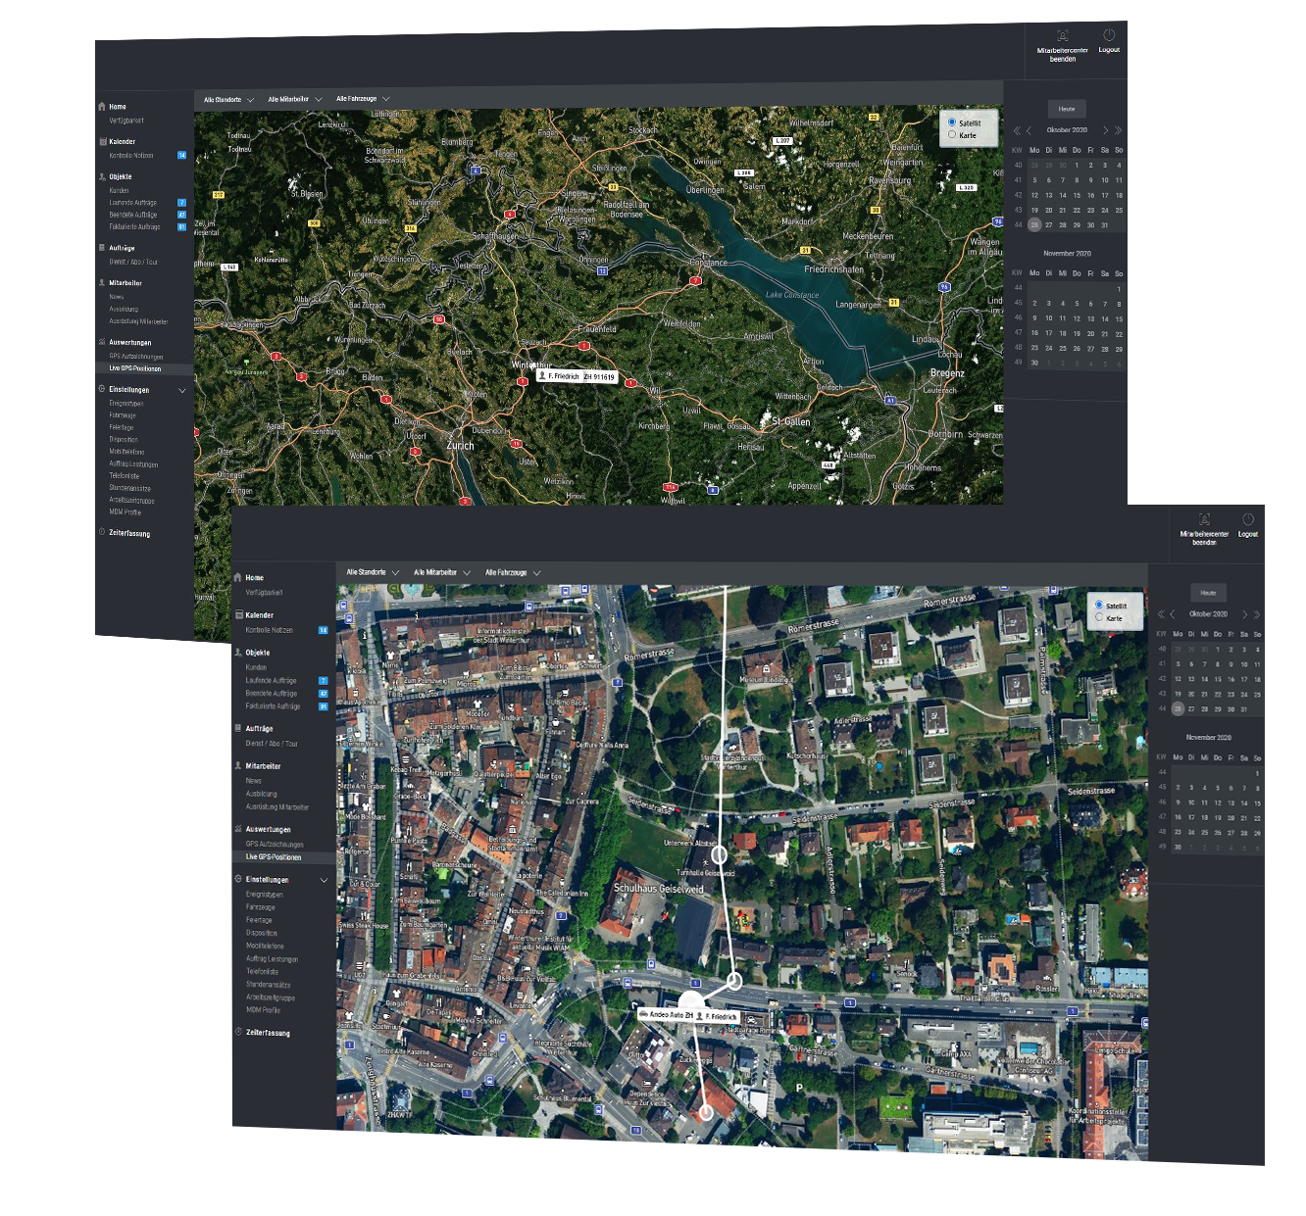Open Alle Mitarbeiter dropdown in street map window
The height and width of the screenshot is (1216, 1306).
tap(441, 572)
